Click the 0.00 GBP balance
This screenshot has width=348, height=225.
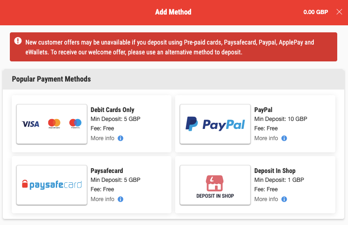coord(316,12)
